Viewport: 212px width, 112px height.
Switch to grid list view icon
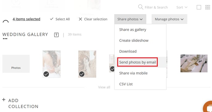point(208,7)
